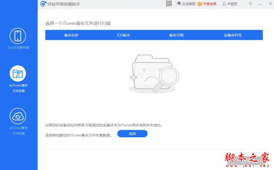Select the 从iTunes备份文件恢复 folder icon
Image resolution: width=274 pixels, height=170 pixels.
coord(18,74)
